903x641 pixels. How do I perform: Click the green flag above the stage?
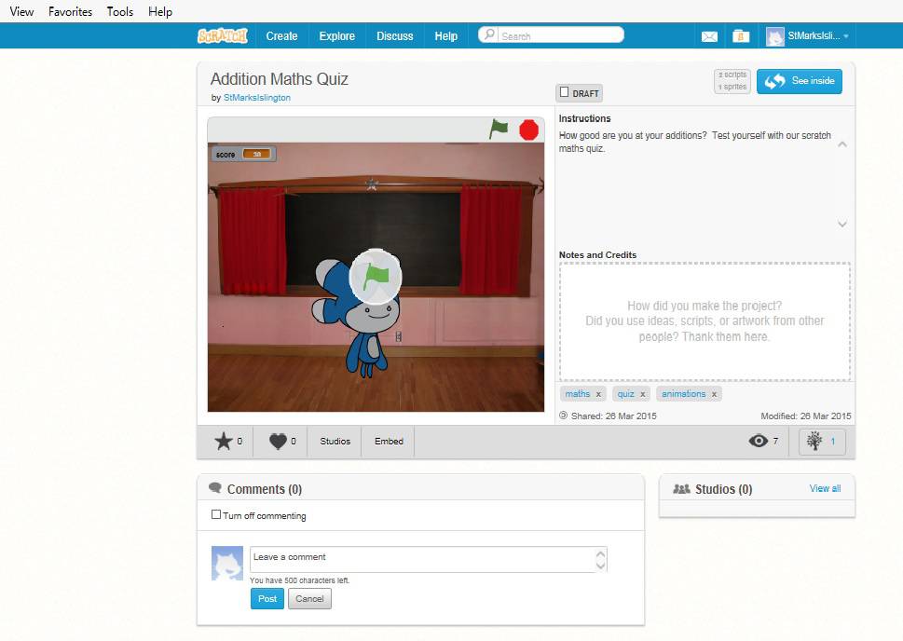click(499, 130)
